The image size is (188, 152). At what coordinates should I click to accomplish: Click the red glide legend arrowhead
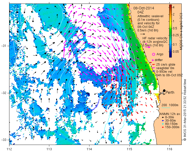(x=154, y=65)
